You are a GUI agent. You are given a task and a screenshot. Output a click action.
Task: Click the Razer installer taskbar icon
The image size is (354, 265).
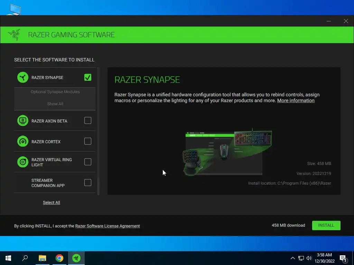click(x=76, y=258)
